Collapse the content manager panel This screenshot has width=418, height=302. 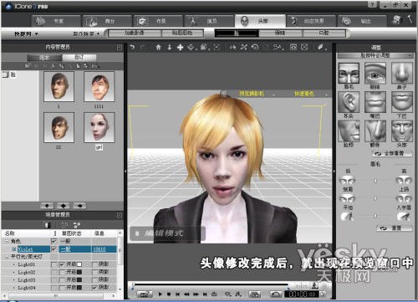point(120,48)
